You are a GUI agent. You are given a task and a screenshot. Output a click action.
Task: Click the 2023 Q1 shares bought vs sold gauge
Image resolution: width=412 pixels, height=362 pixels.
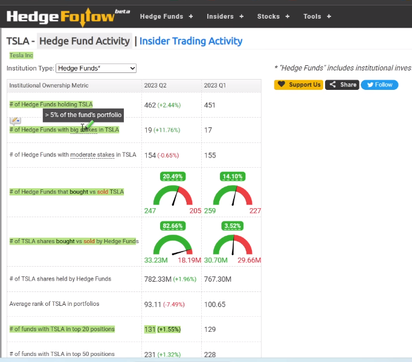coord(233,244)
